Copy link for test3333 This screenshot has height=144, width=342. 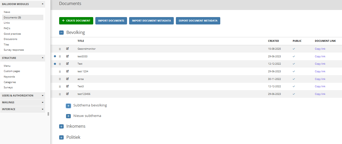tap(320, 56)
